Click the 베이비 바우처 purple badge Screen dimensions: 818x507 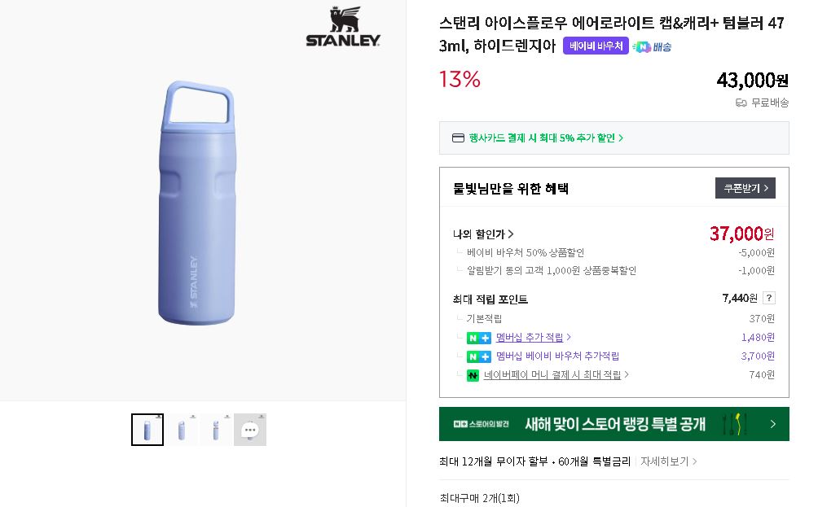tap(596, 46)
